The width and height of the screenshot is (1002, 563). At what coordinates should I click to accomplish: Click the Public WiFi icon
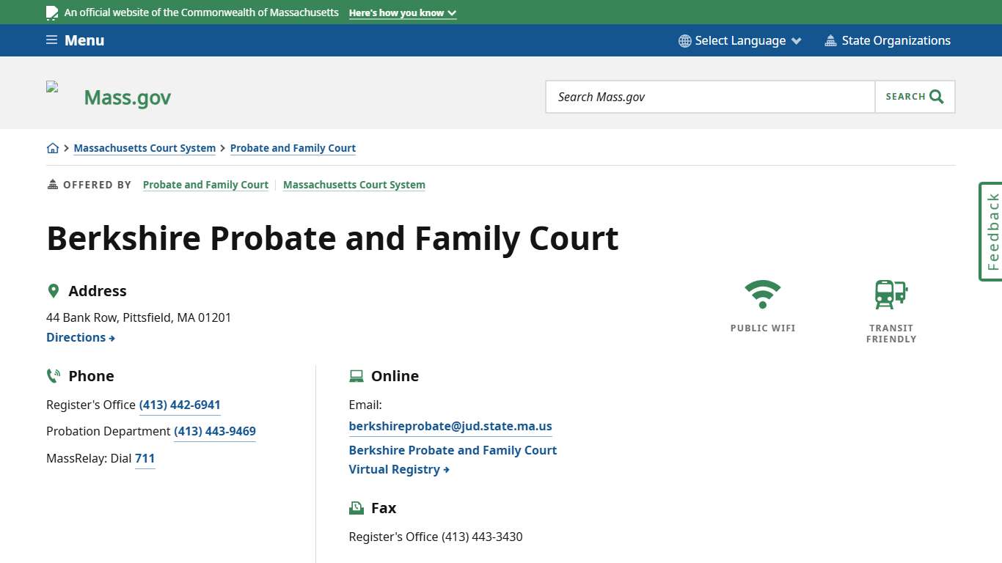pos(763,292)
